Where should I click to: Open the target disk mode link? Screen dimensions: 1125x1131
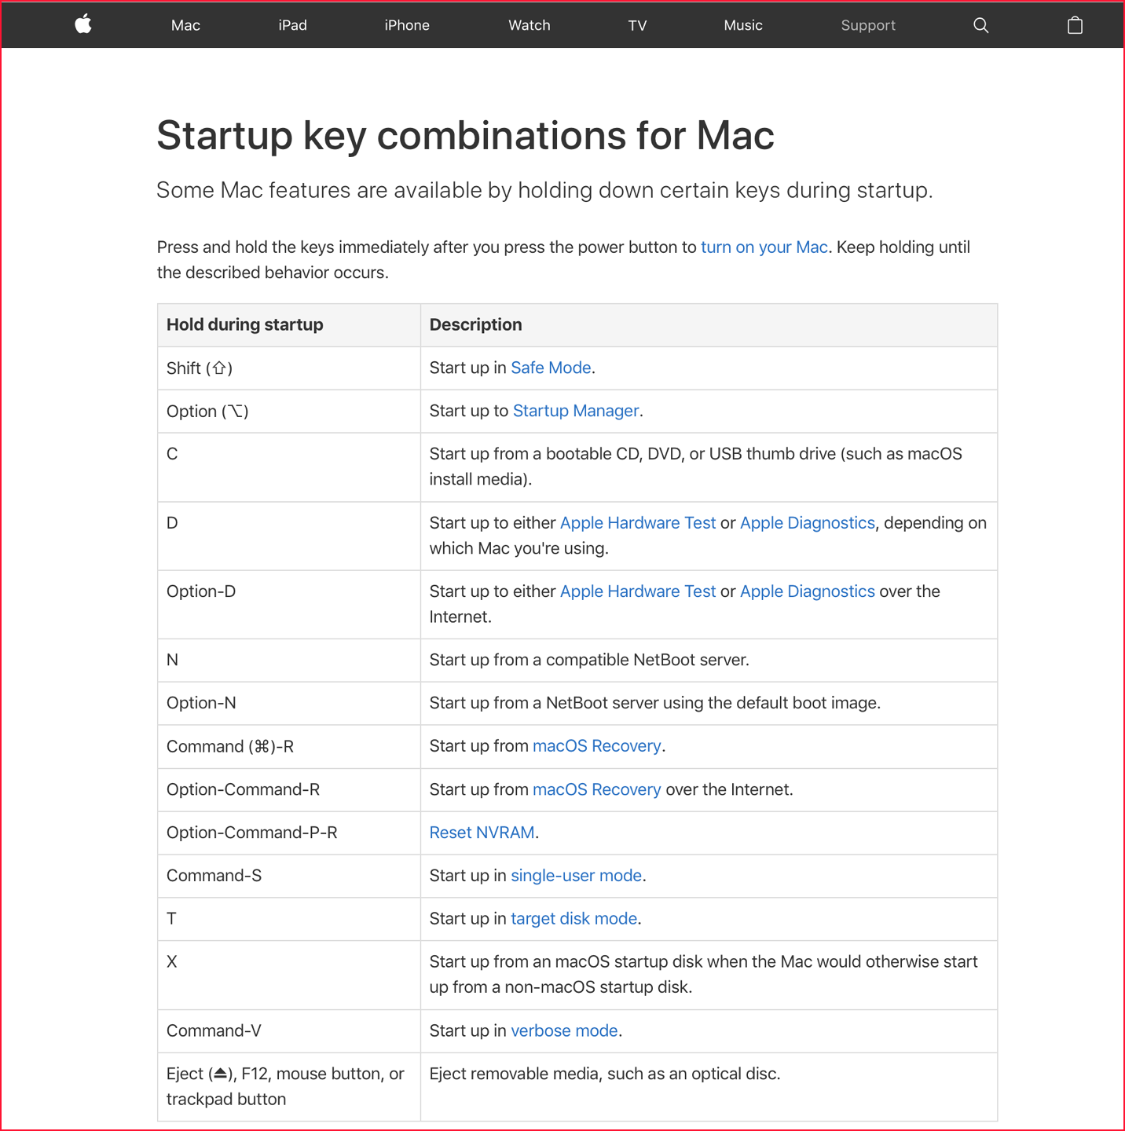pyautogui.click(x=574, y=918)
